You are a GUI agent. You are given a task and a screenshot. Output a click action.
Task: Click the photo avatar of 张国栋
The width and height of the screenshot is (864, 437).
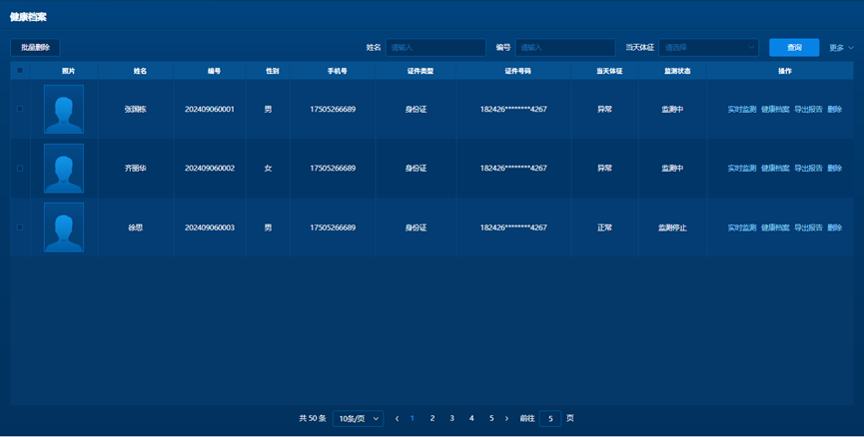[x=64, y=109]
